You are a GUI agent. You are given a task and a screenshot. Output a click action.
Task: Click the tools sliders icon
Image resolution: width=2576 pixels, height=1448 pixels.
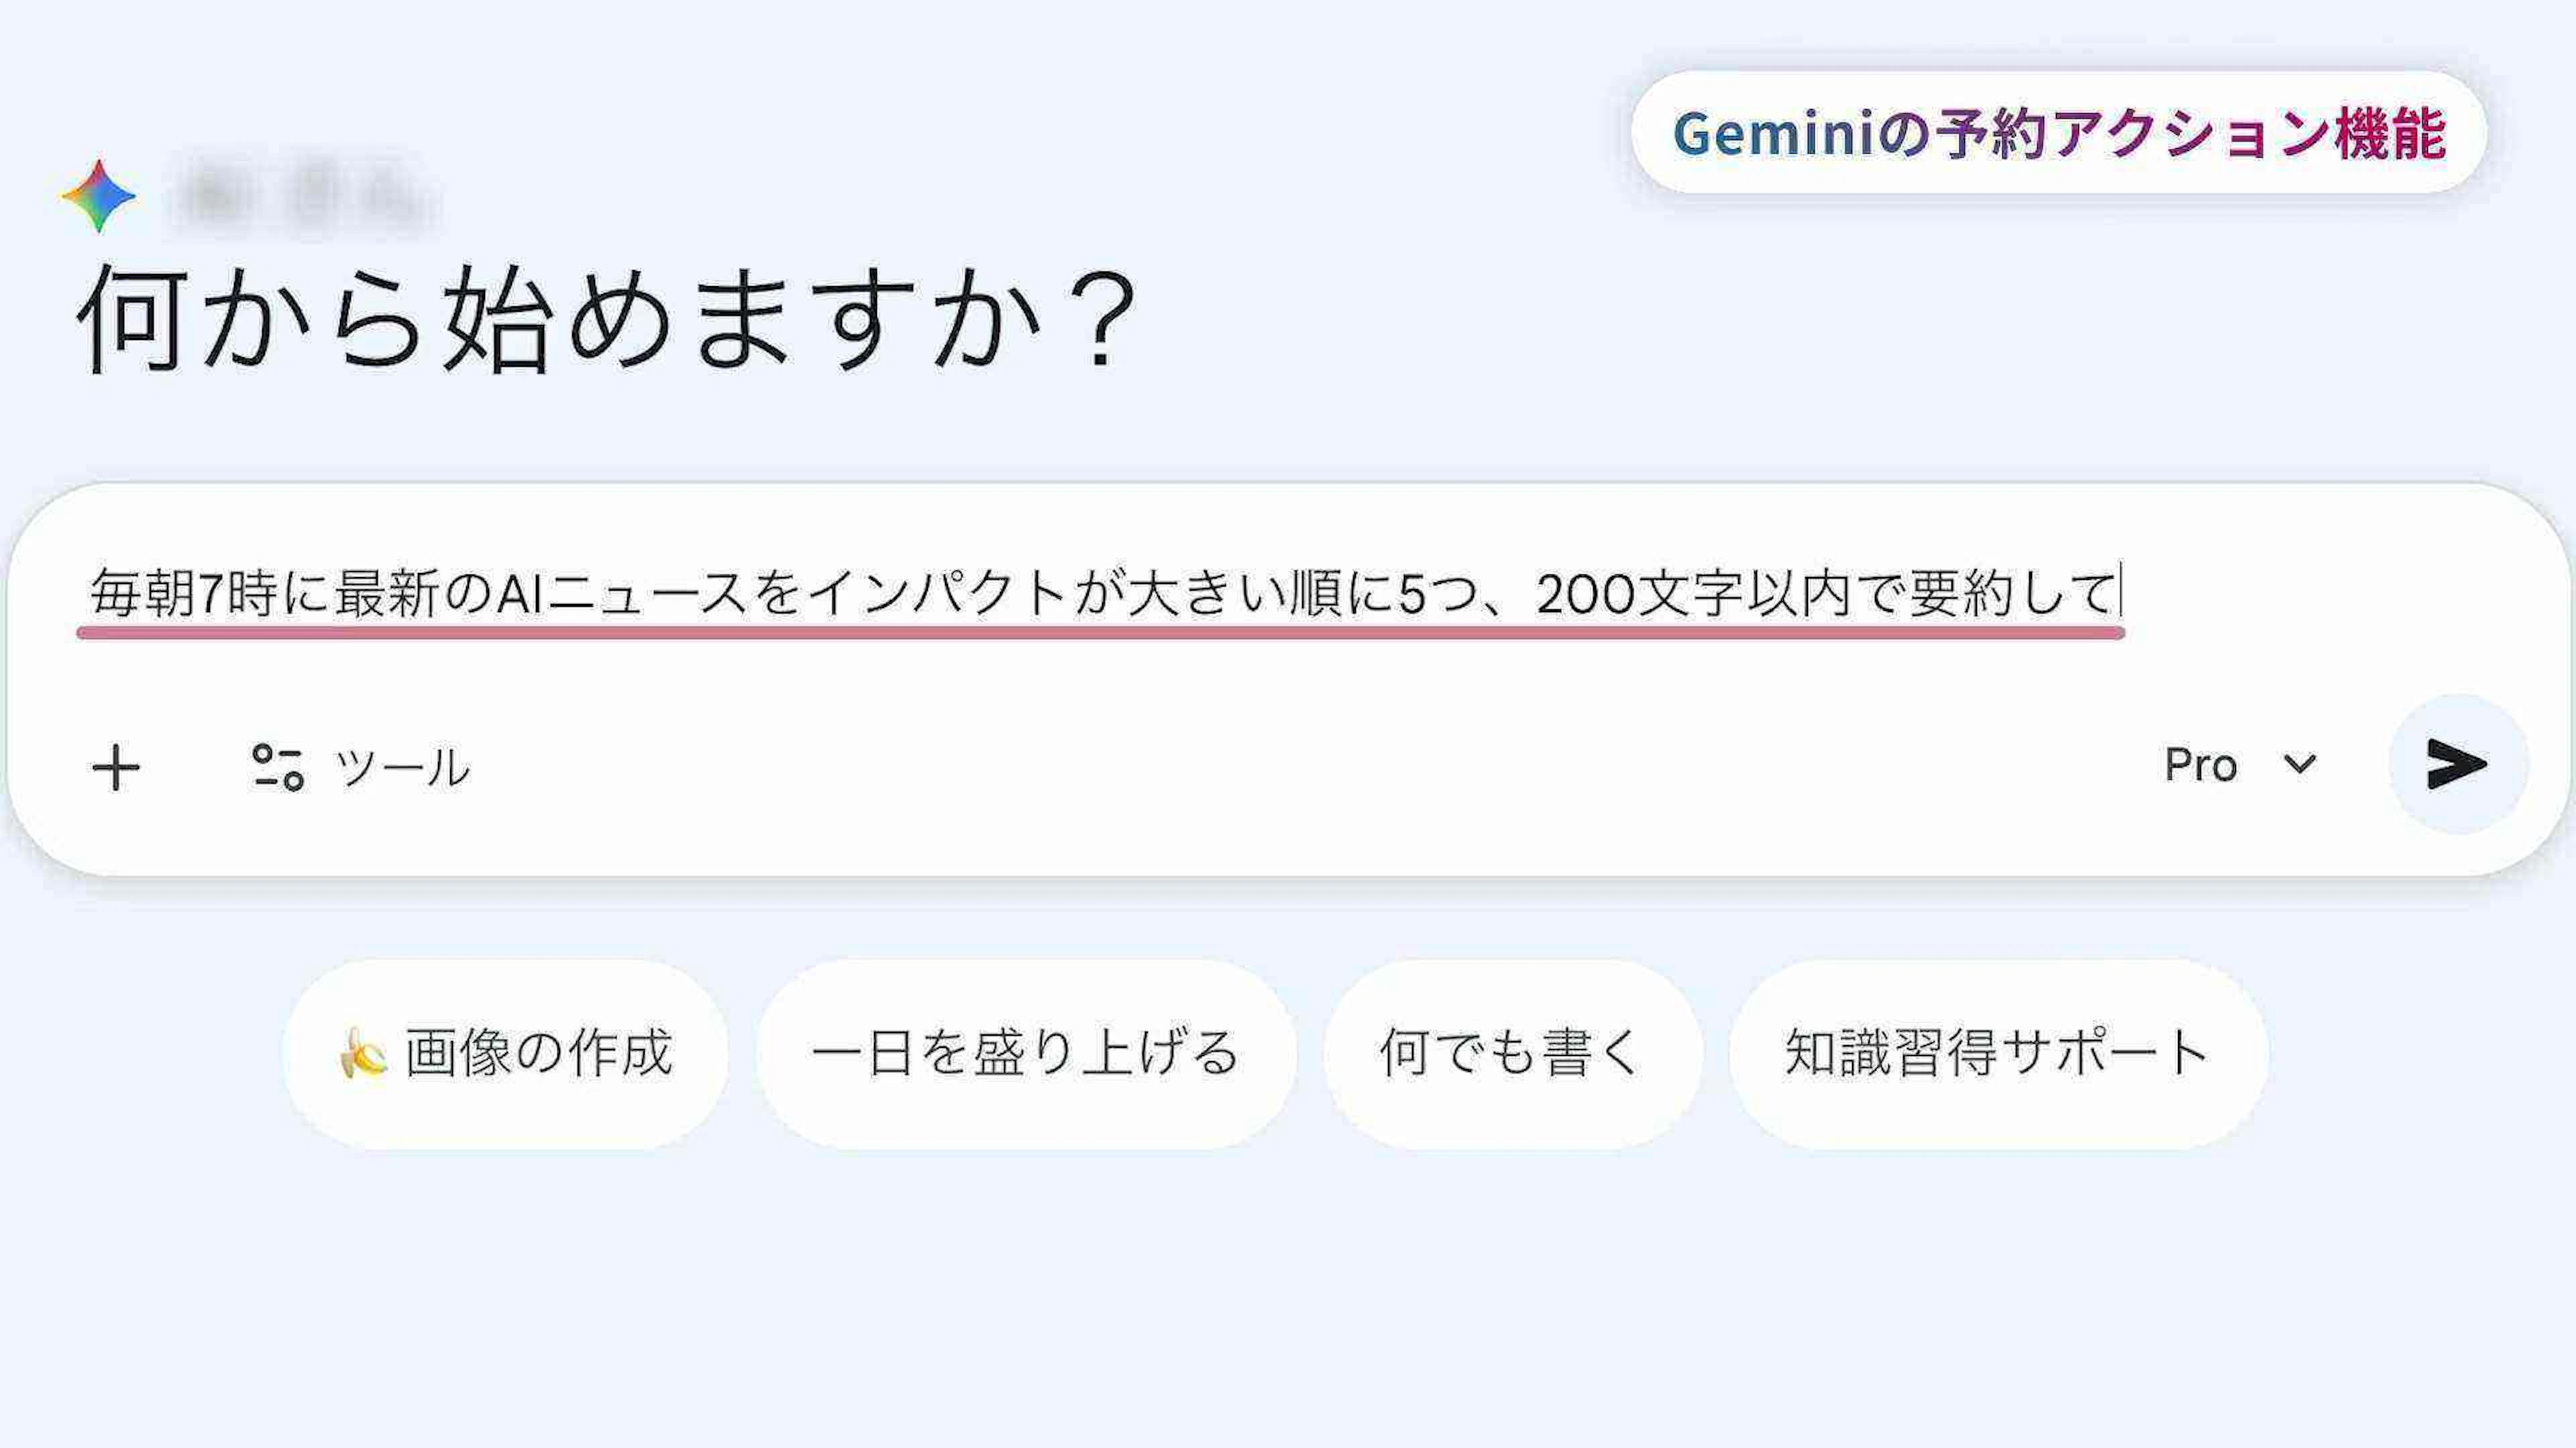tap(277, 768)
